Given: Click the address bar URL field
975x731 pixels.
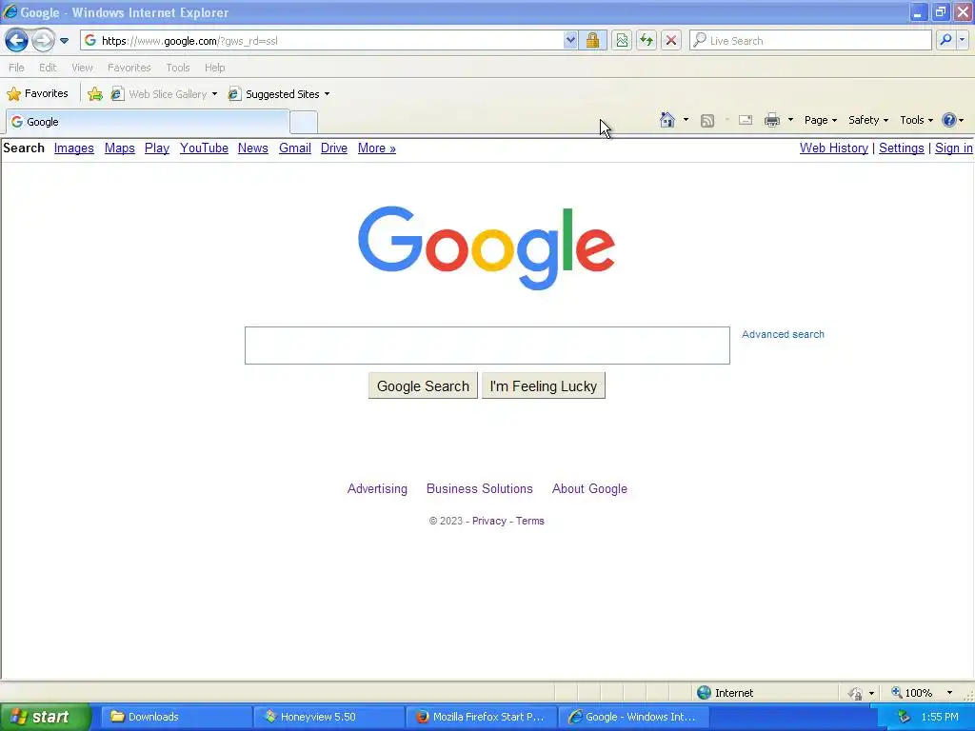Looking at the screenshot, I should point(330,40).
